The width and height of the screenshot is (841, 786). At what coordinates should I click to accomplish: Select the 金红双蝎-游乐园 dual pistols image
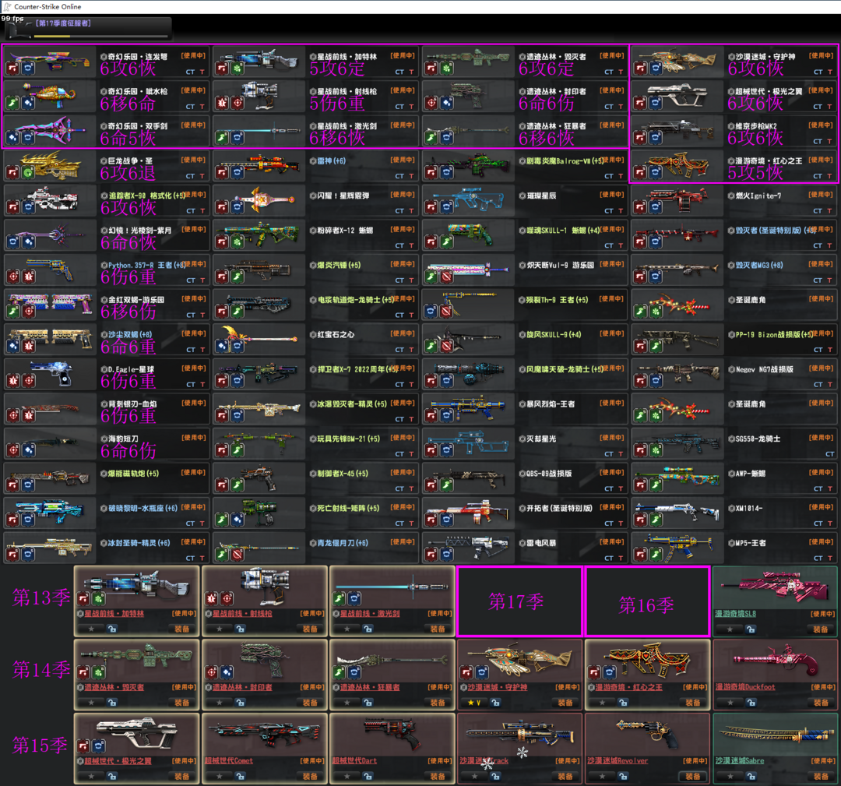[x=51, y=305]
